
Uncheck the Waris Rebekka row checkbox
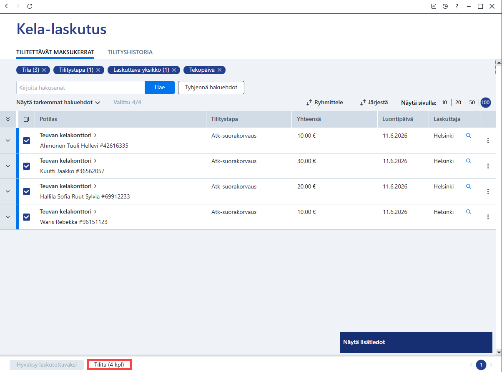(26, 217)
